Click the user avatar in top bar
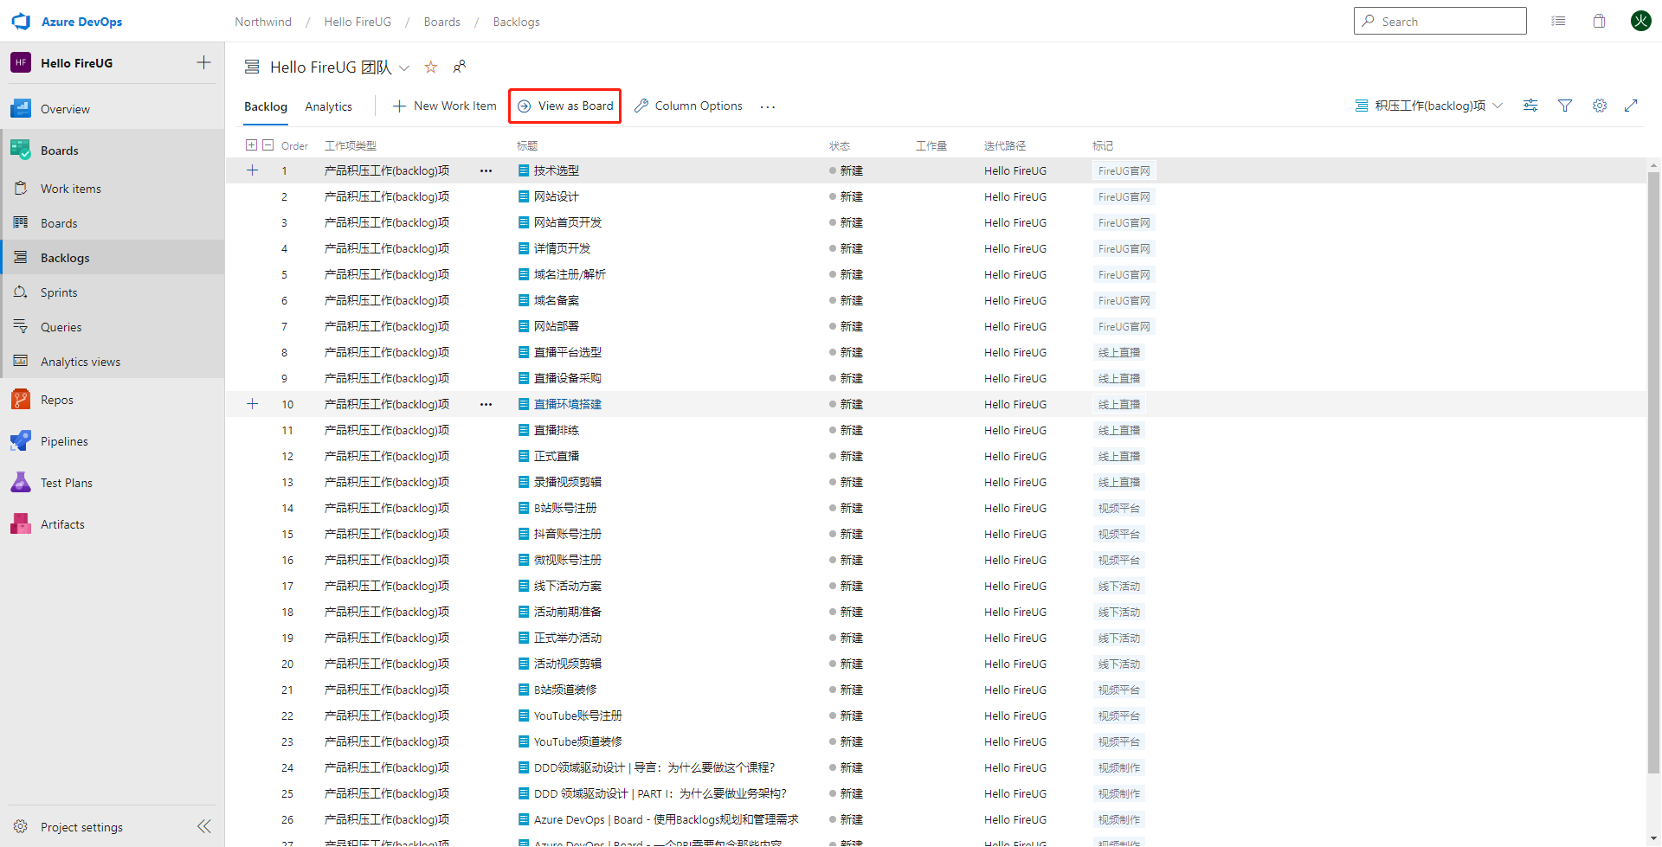Screen dimensions: 1662x847 (1640, 22)
